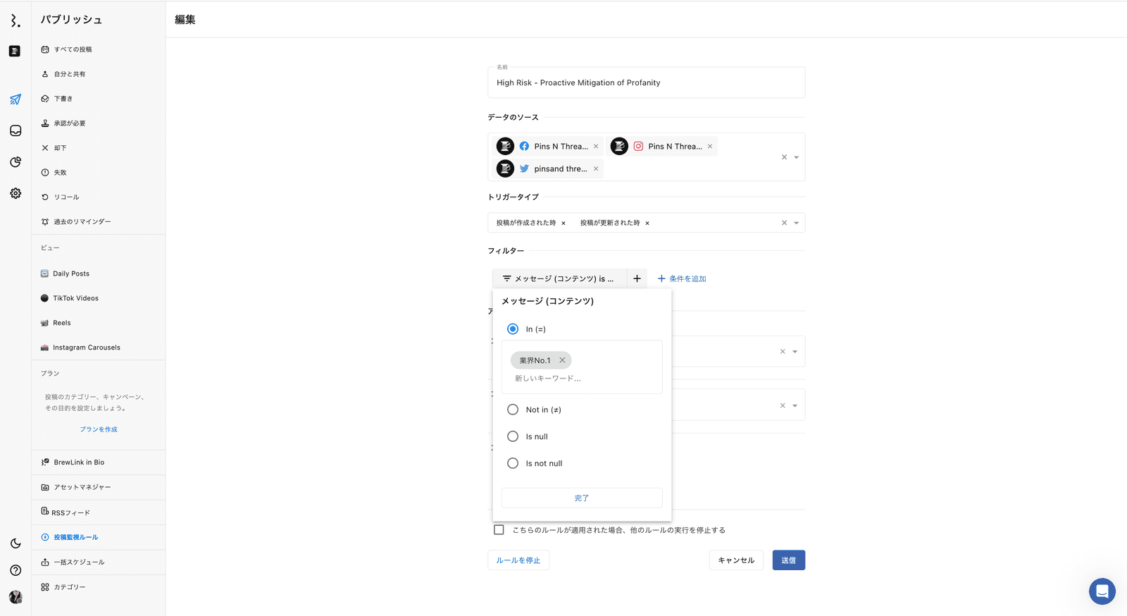
Task: Click plus icon beside message filter
Action: [637, 278]
